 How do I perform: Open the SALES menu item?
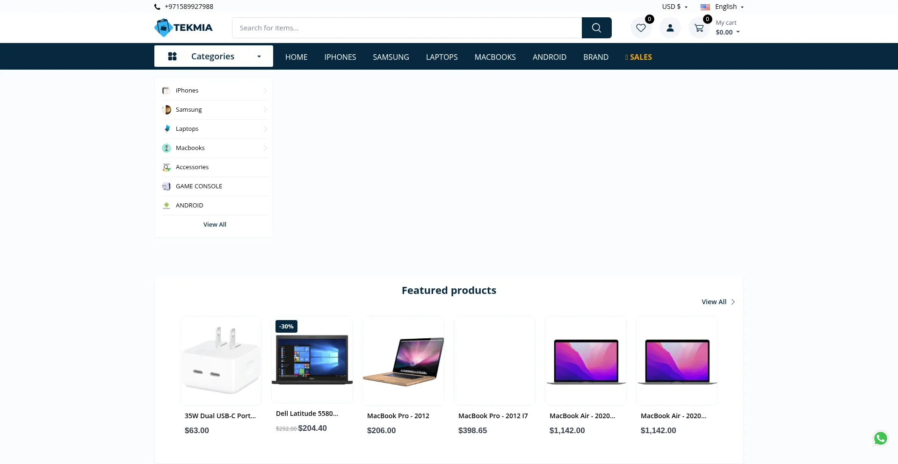[638, 57]
